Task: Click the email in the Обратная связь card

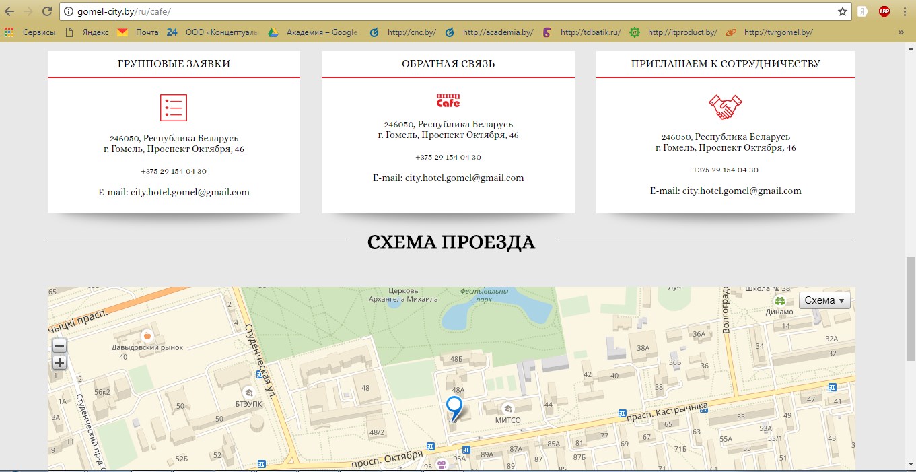Action: coord(448,178)
